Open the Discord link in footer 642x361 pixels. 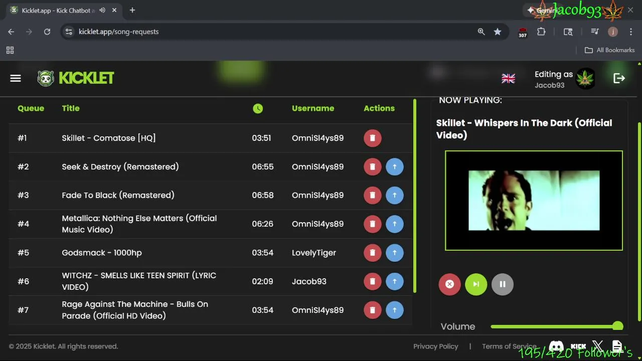click(556, 346)
